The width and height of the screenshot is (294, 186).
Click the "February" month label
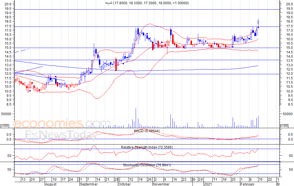click(x=248, y=184)
